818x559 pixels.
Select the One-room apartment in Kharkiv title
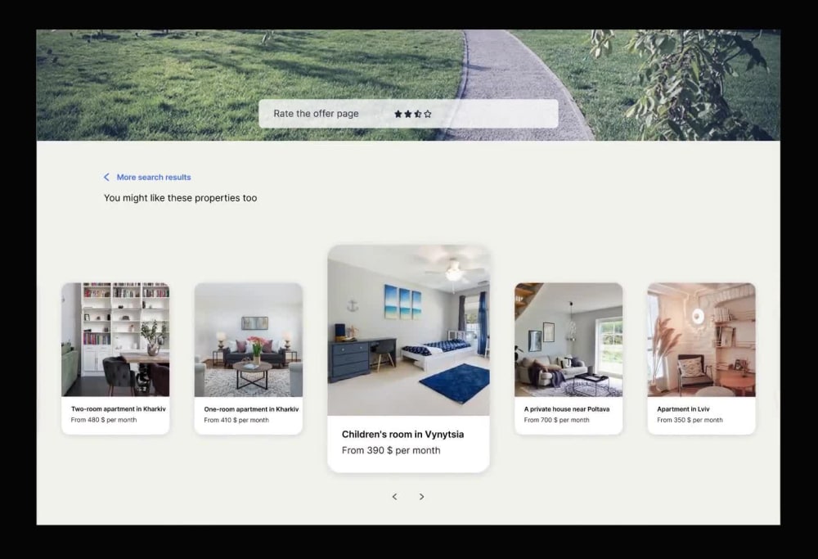tap(251, 409)
